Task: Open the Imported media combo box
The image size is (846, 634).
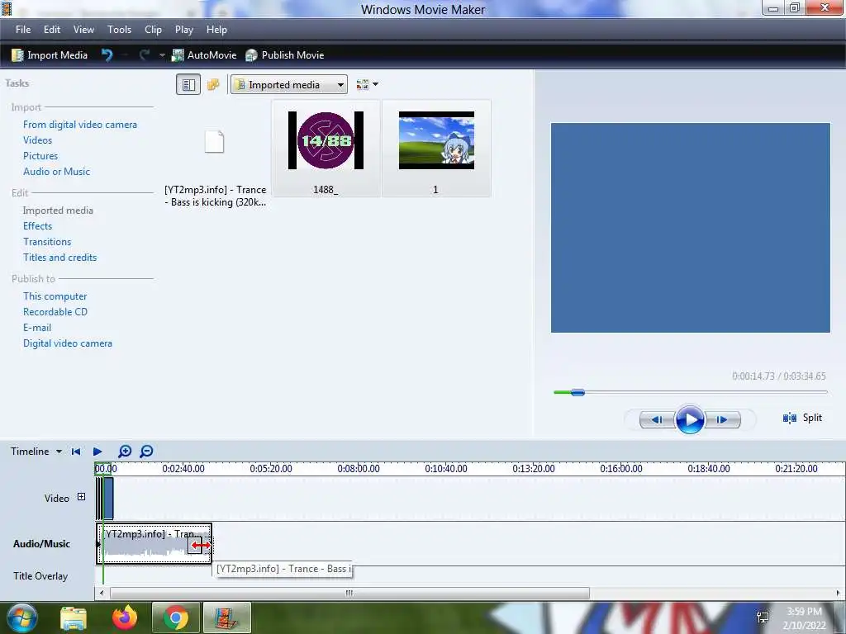Action: (x=289, y=85)
